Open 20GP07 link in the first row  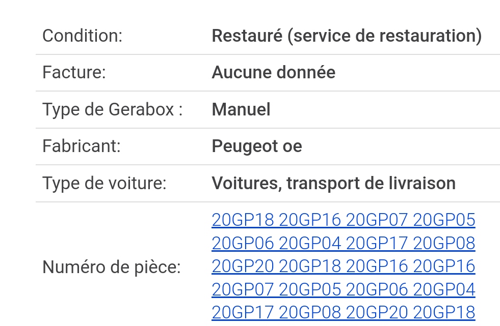pyautogui.click(x=377, y=220)
